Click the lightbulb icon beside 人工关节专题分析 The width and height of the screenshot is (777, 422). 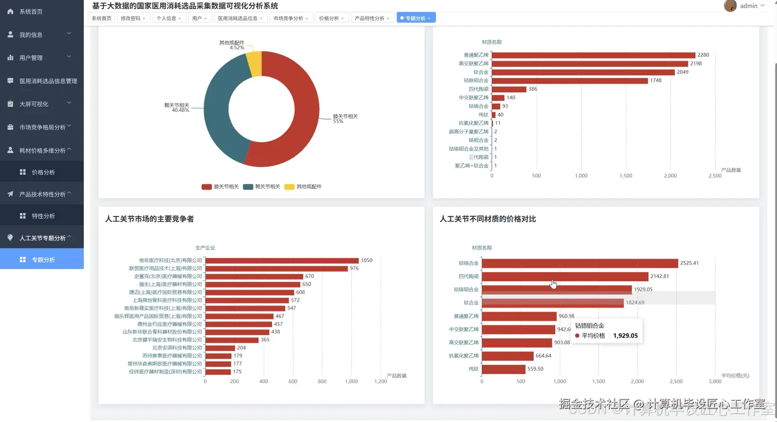tap(10, 238)
